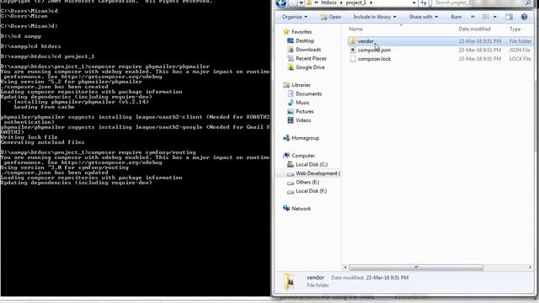Expand arrow after project_1 breadcrumb
The image size is (539, 303).
point(371,3)
